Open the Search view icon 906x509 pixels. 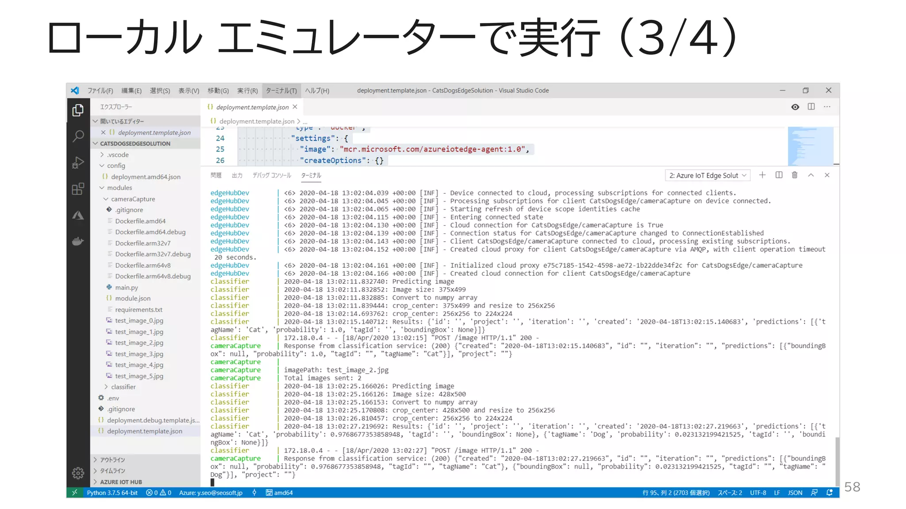[78, 136]
